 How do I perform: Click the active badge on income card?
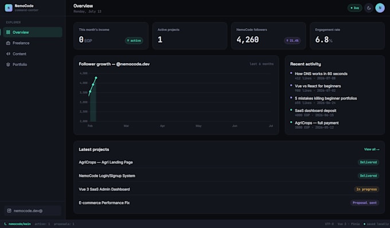pos(134,41)
